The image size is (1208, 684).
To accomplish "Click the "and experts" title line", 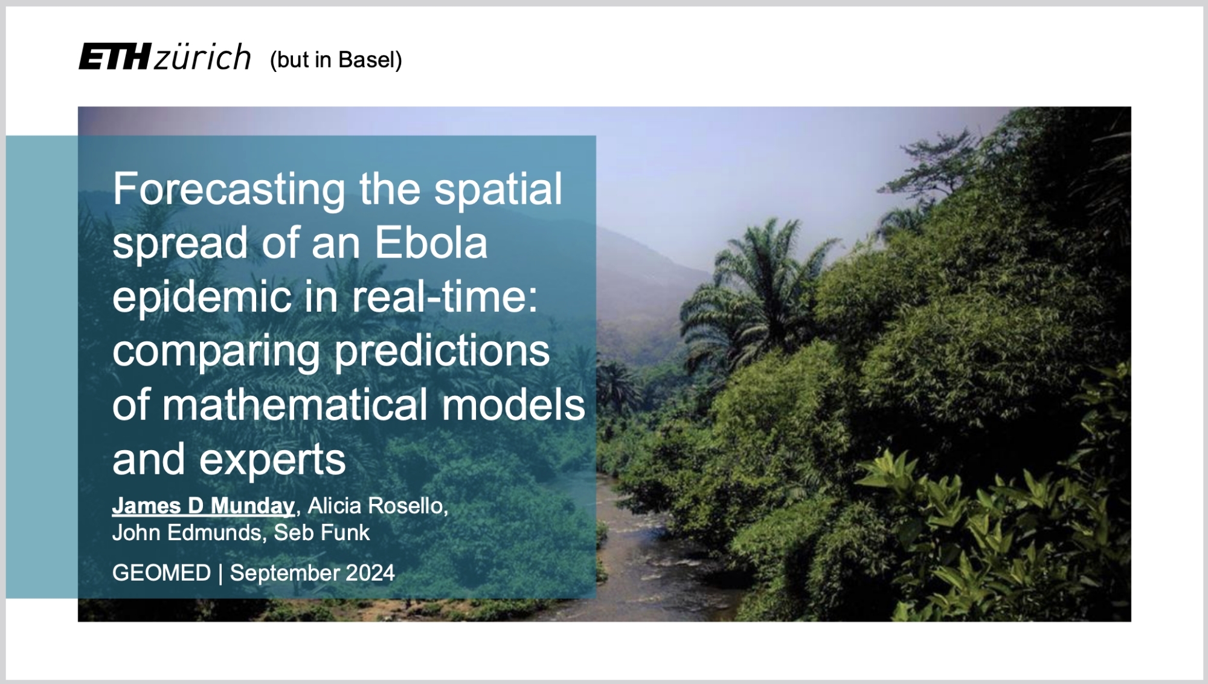I will [x=229, y=459].
